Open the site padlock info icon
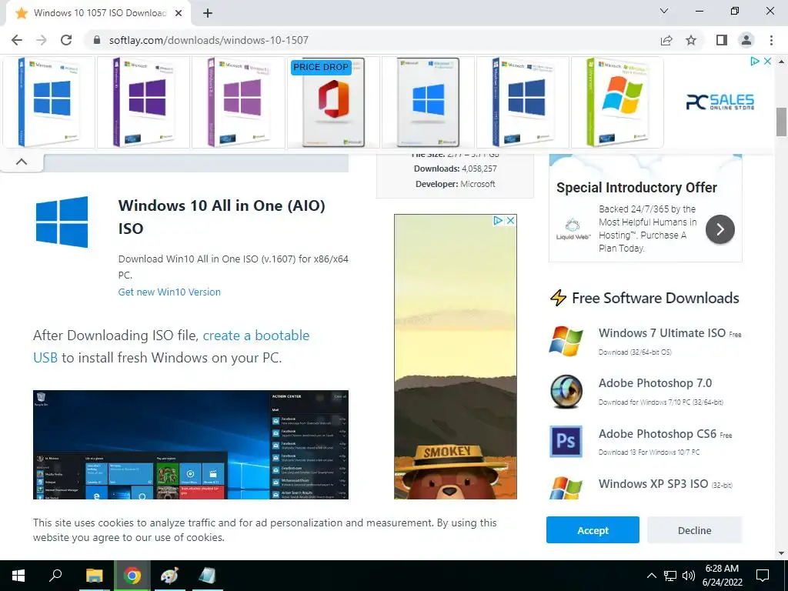The image size is (788, 591). [x=97, y=40]
